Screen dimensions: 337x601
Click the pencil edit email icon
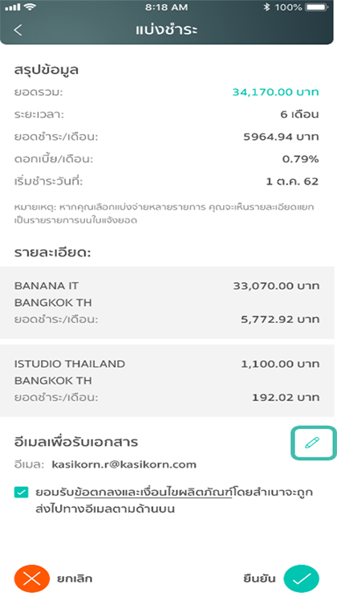point(312,443)
